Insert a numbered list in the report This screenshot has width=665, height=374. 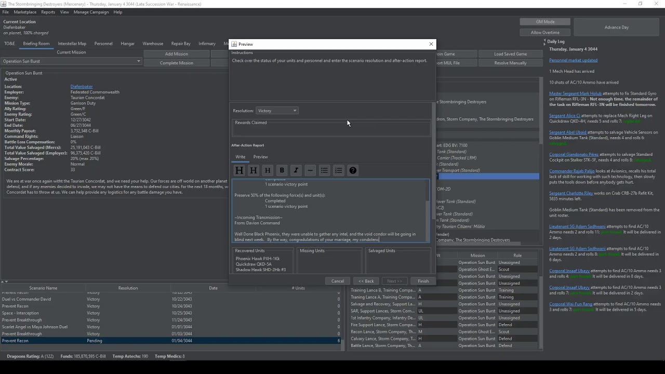point(339,170)
